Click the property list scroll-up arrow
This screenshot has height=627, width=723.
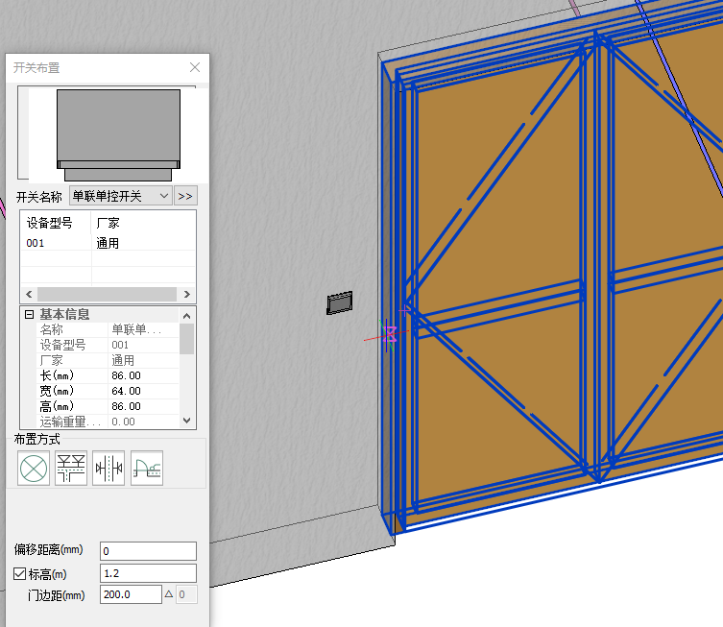186,316
